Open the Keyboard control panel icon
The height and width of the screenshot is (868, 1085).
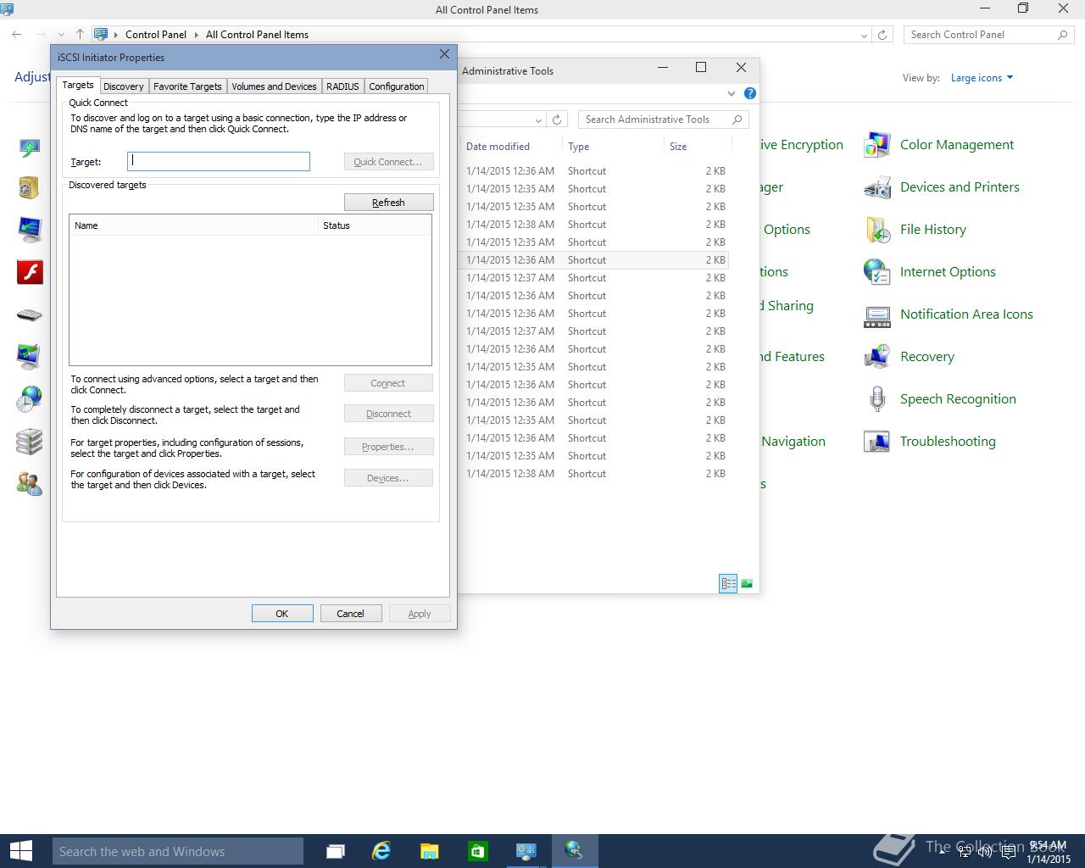30,314
